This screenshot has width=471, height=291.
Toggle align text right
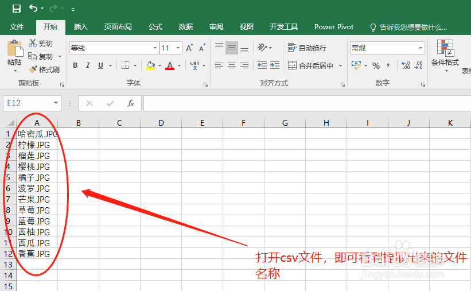pyautogui.click(x=244, y=65)
